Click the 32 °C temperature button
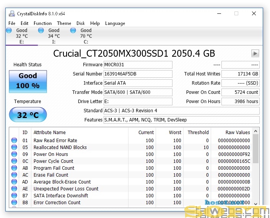270x218 pixels. click(x=28, y=115)
